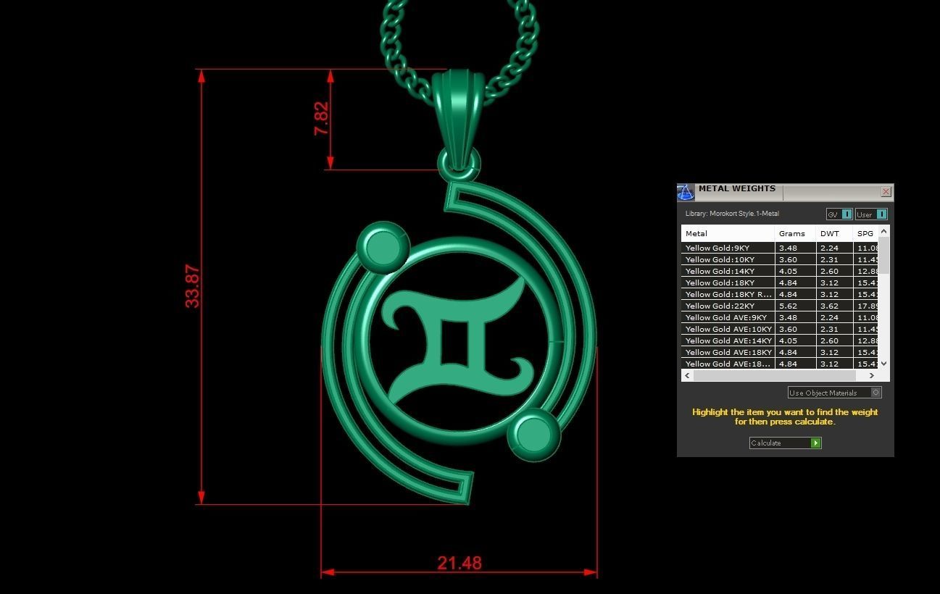Select the Yellow Gold:22KY row

coord(779,306)
